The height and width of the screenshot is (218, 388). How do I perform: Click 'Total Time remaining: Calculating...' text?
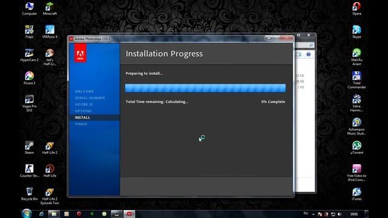click(x=157, y=102)
